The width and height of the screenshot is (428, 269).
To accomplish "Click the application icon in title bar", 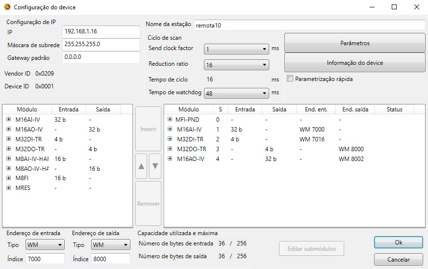I will point(7,7).
